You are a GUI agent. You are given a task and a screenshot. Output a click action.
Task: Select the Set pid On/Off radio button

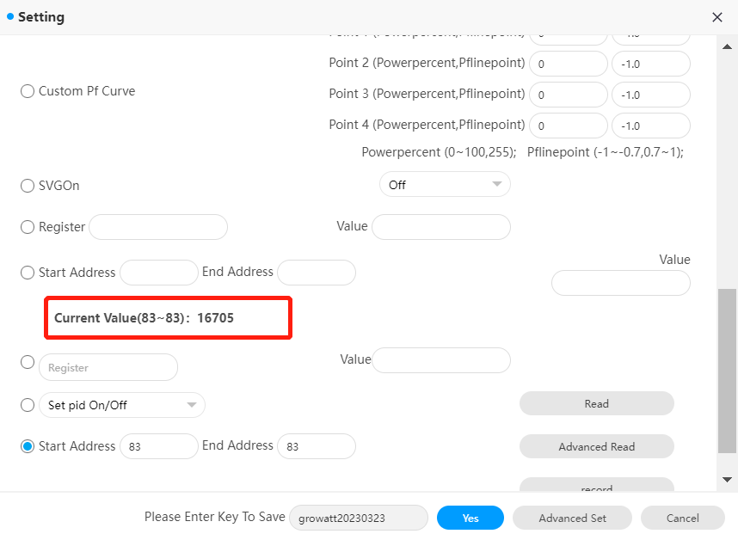coord(28,404)
